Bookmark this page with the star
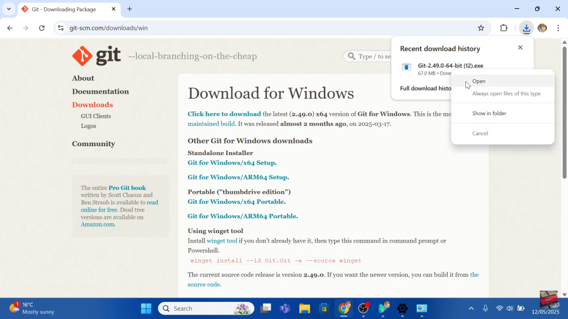The width and height of the screenshot is (568, 319). [481, 28]
